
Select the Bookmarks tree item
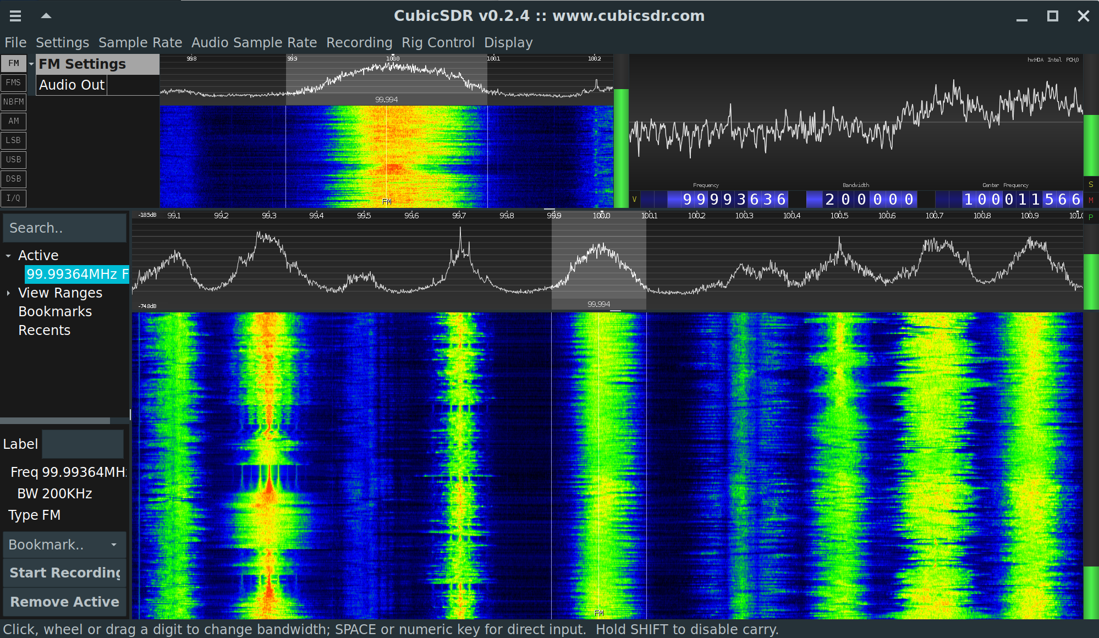pos(55,311)
